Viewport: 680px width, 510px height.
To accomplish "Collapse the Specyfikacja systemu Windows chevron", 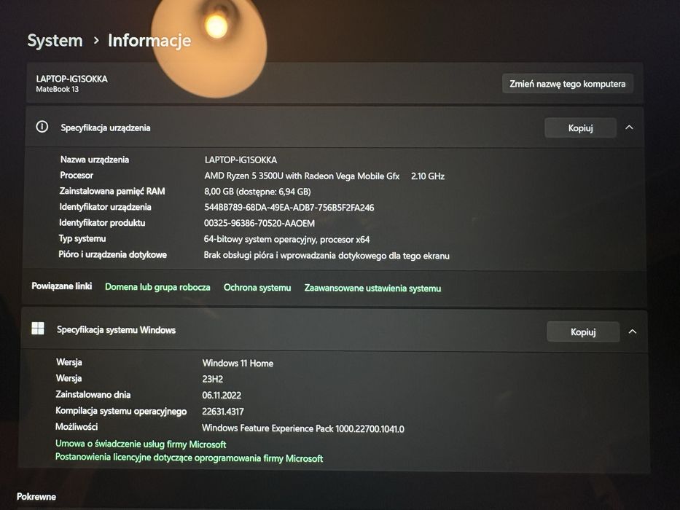I will tap(633, 331).
